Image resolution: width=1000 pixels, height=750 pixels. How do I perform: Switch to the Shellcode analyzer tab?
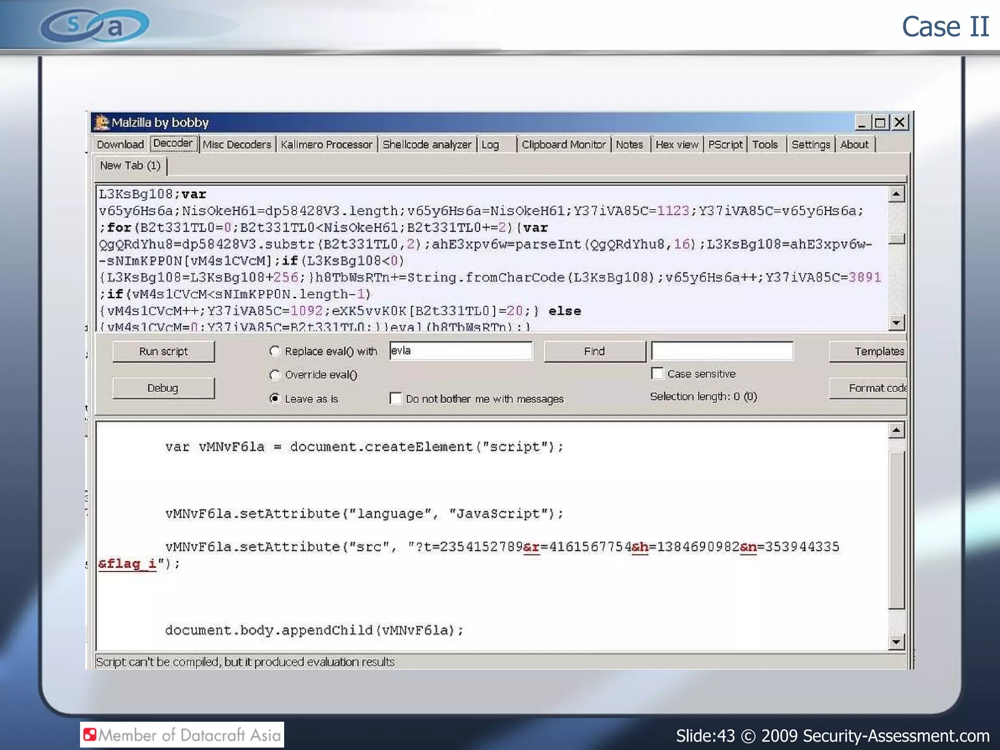click(x=427, y=145)
